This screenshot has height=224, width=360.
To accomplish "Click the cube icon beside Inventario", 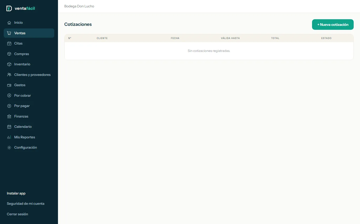I will click(9, 64).
